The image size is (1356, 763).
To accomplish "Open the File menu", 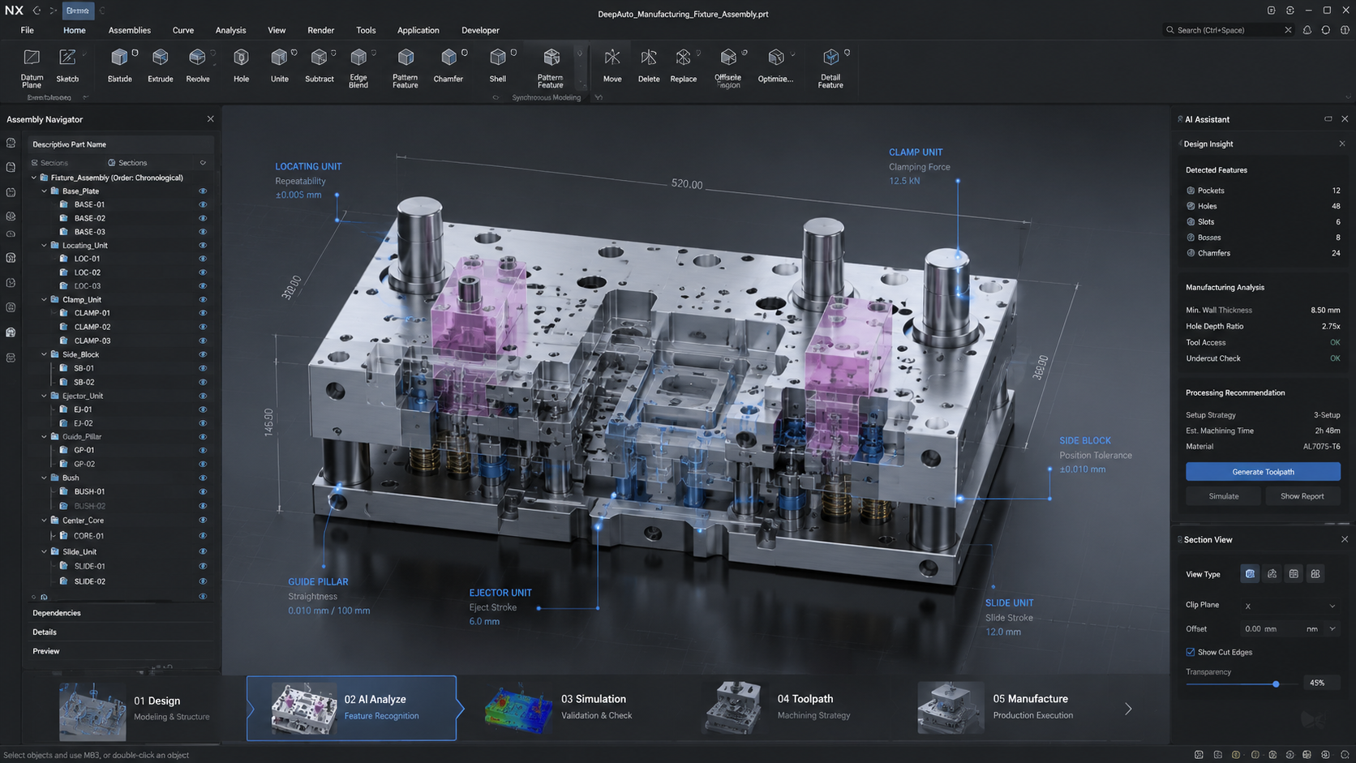I will [x=27, y=30].
